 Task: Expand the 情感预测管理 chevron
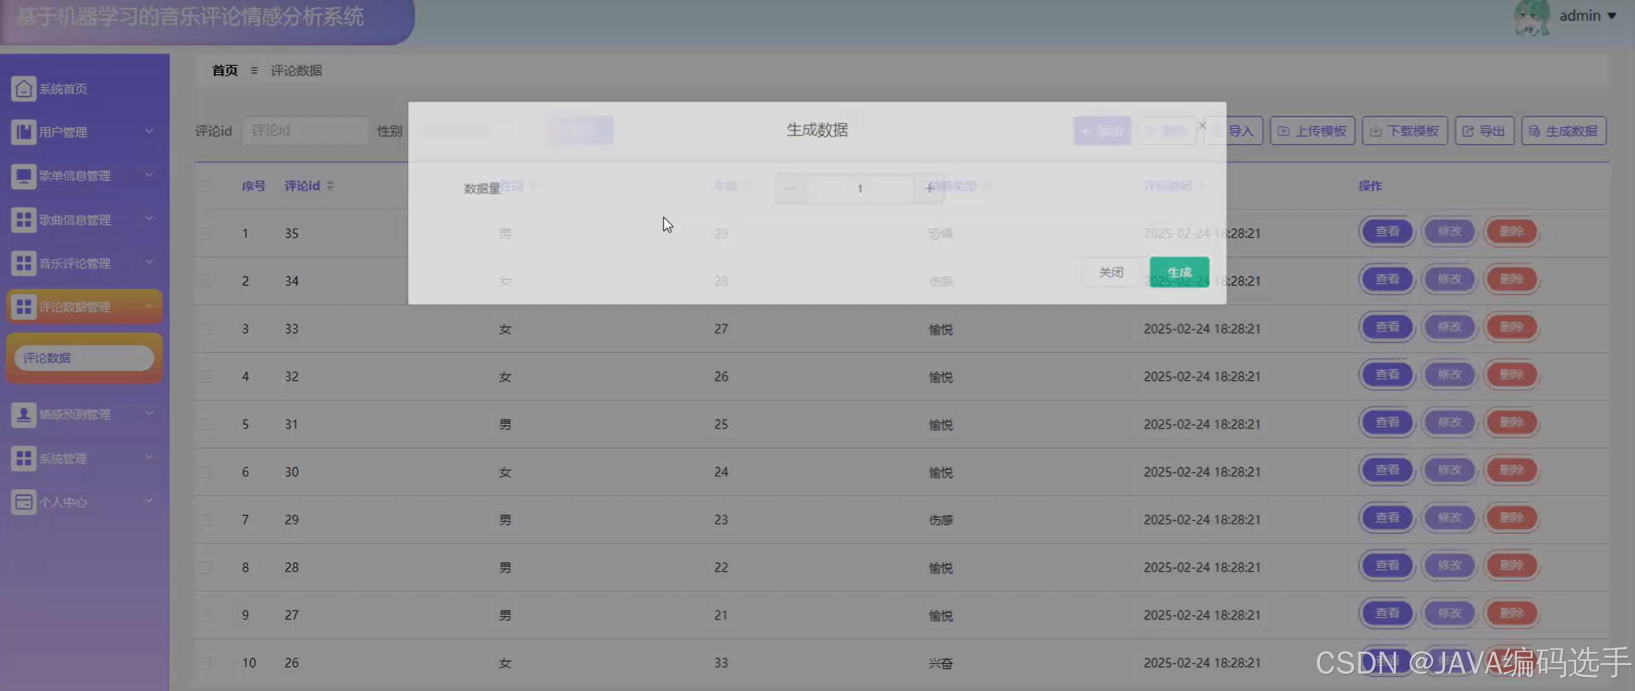pos(149,413)
